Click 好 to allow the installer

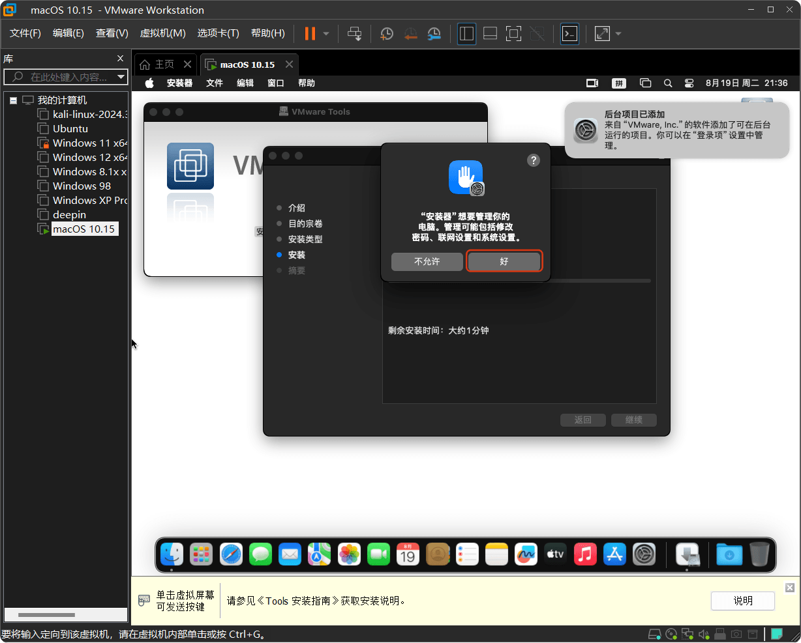[x=504, y=261]
